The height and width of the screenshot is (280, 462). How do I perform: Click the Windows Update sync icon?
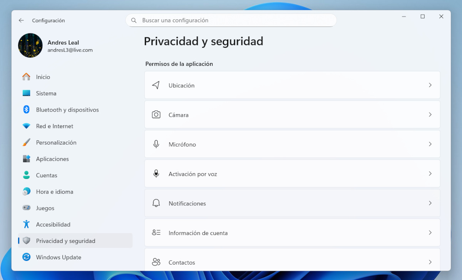click(26, 257)
